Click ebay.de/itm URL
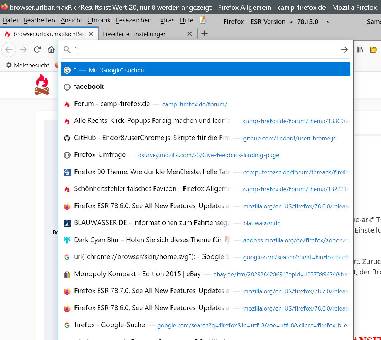381x340 pixels. (281, 274)
